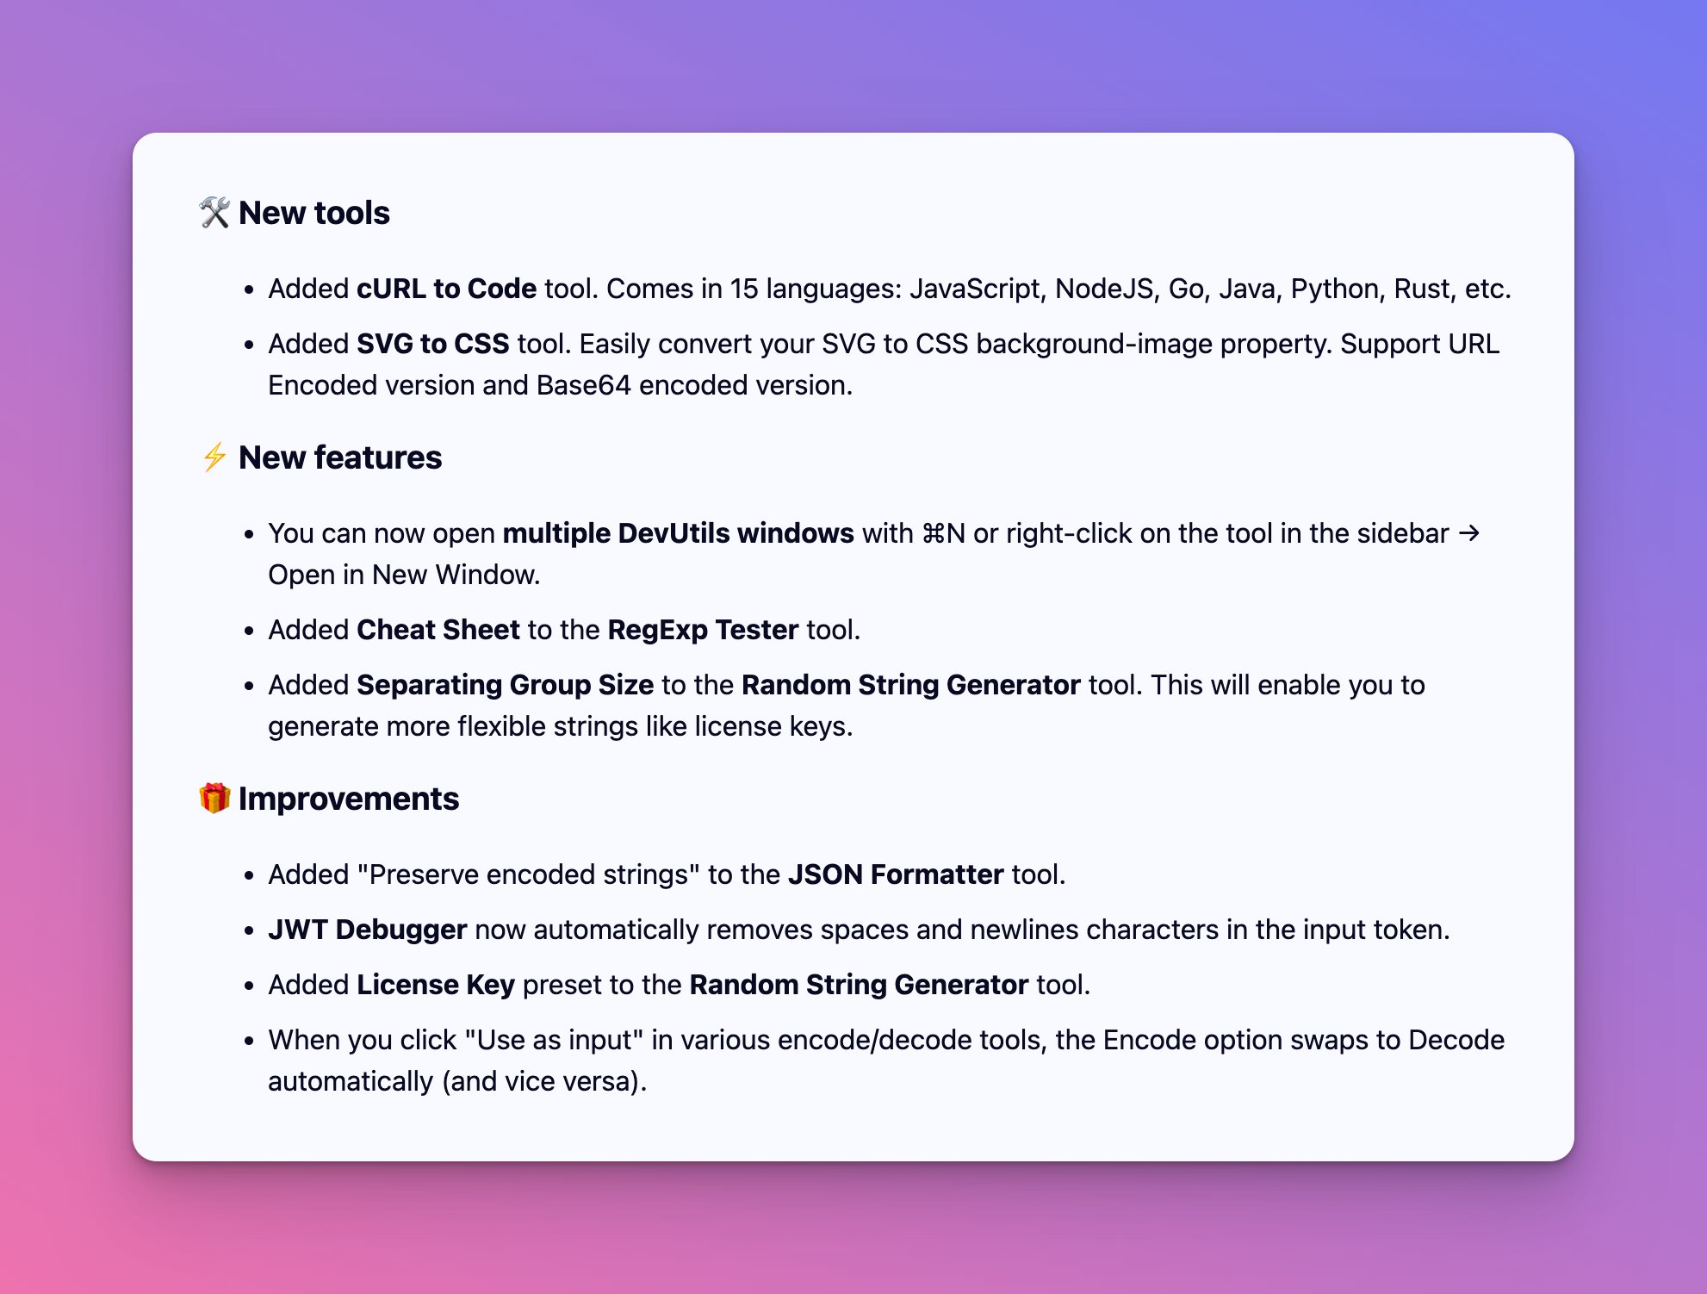
Task: Click the bold text "JWT Debugger"
Action: click(x=368, y=930)
